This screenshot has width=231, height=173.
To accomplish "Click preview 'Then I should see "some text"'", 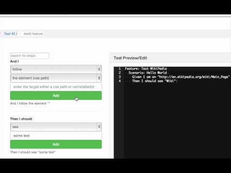I will 33,152.
